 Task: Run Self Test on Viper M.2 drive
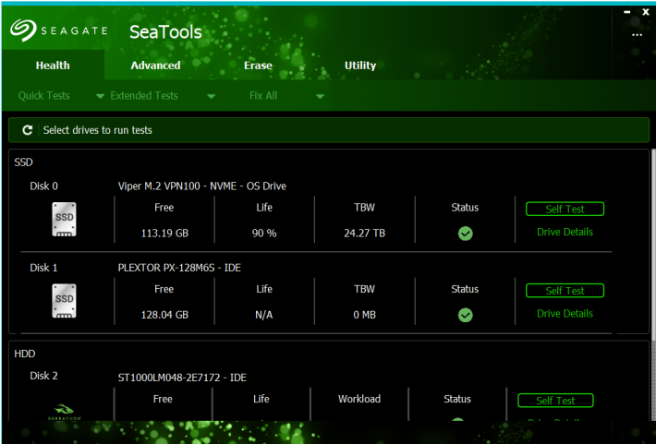(565, 209)
